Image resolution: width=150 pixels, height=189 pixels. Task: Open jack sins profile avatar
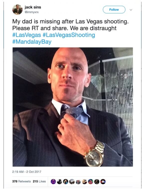click(x=17, y=10)
